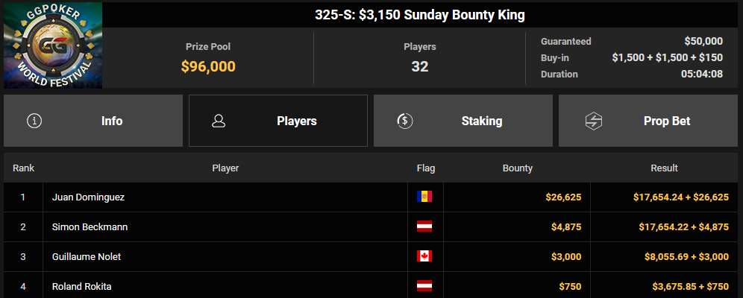Image resolution: width=743 pixels, height=298 pixels.
Task: Select player Juan Dominguez
Action: (88, 197)
